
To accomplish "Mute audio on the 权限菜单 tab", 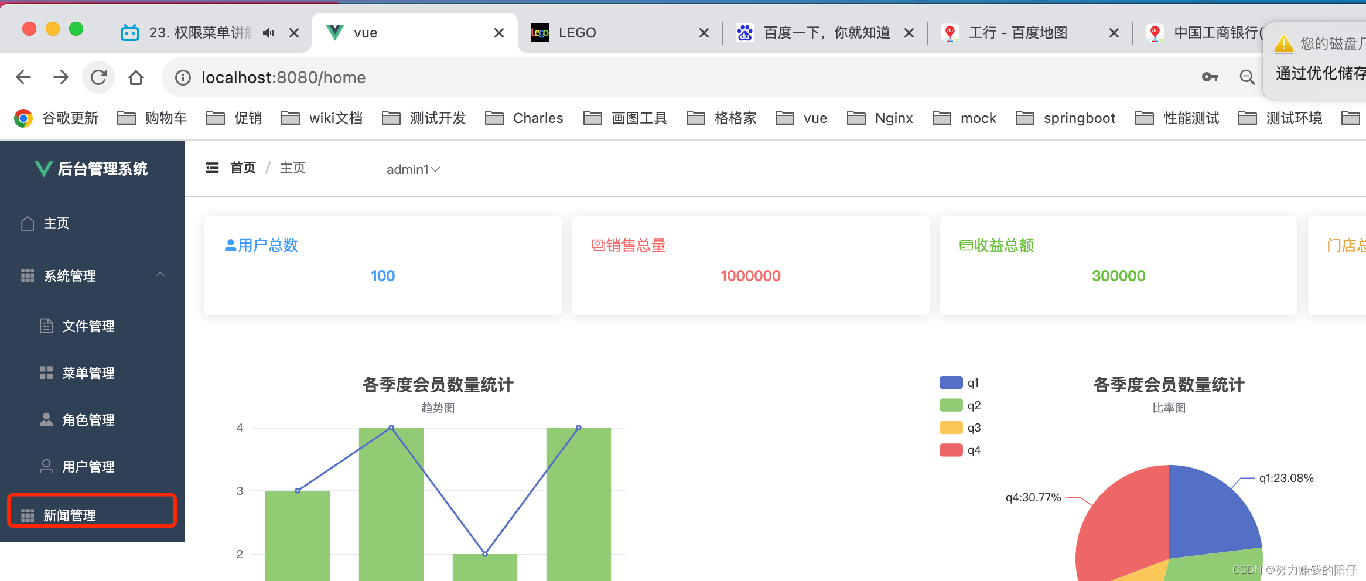I will [268, 33].
